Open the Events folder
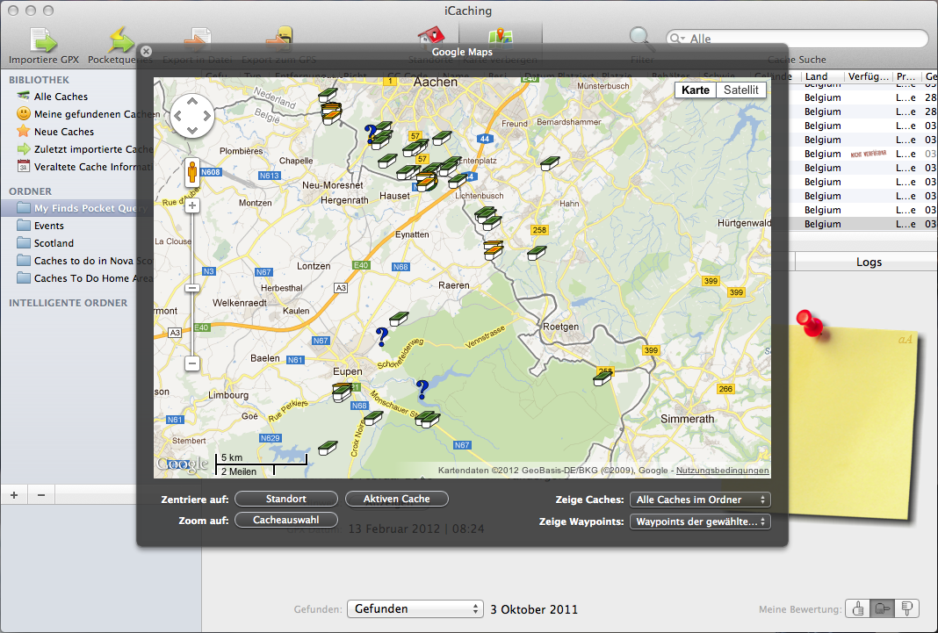938x633 pixels. pyautogui.click(x=48, y=226)
